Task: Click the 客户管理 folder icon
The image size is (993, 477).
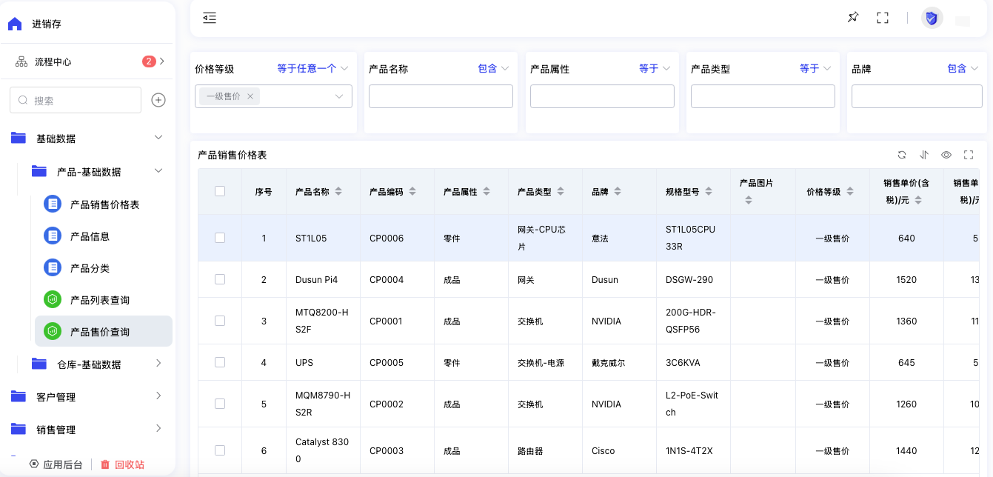Action: pyautogui.click(x=19, y=396)
